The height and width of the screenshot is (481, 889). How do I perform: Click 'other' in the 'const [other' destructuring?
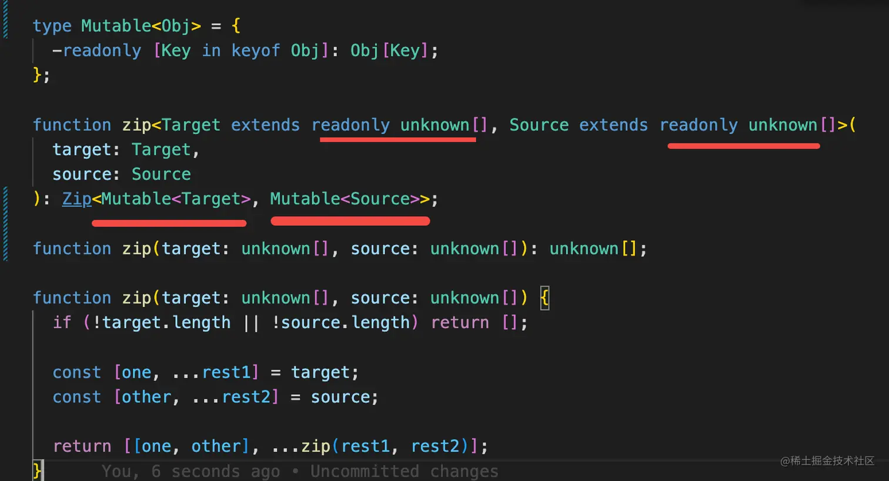(146, 398)
